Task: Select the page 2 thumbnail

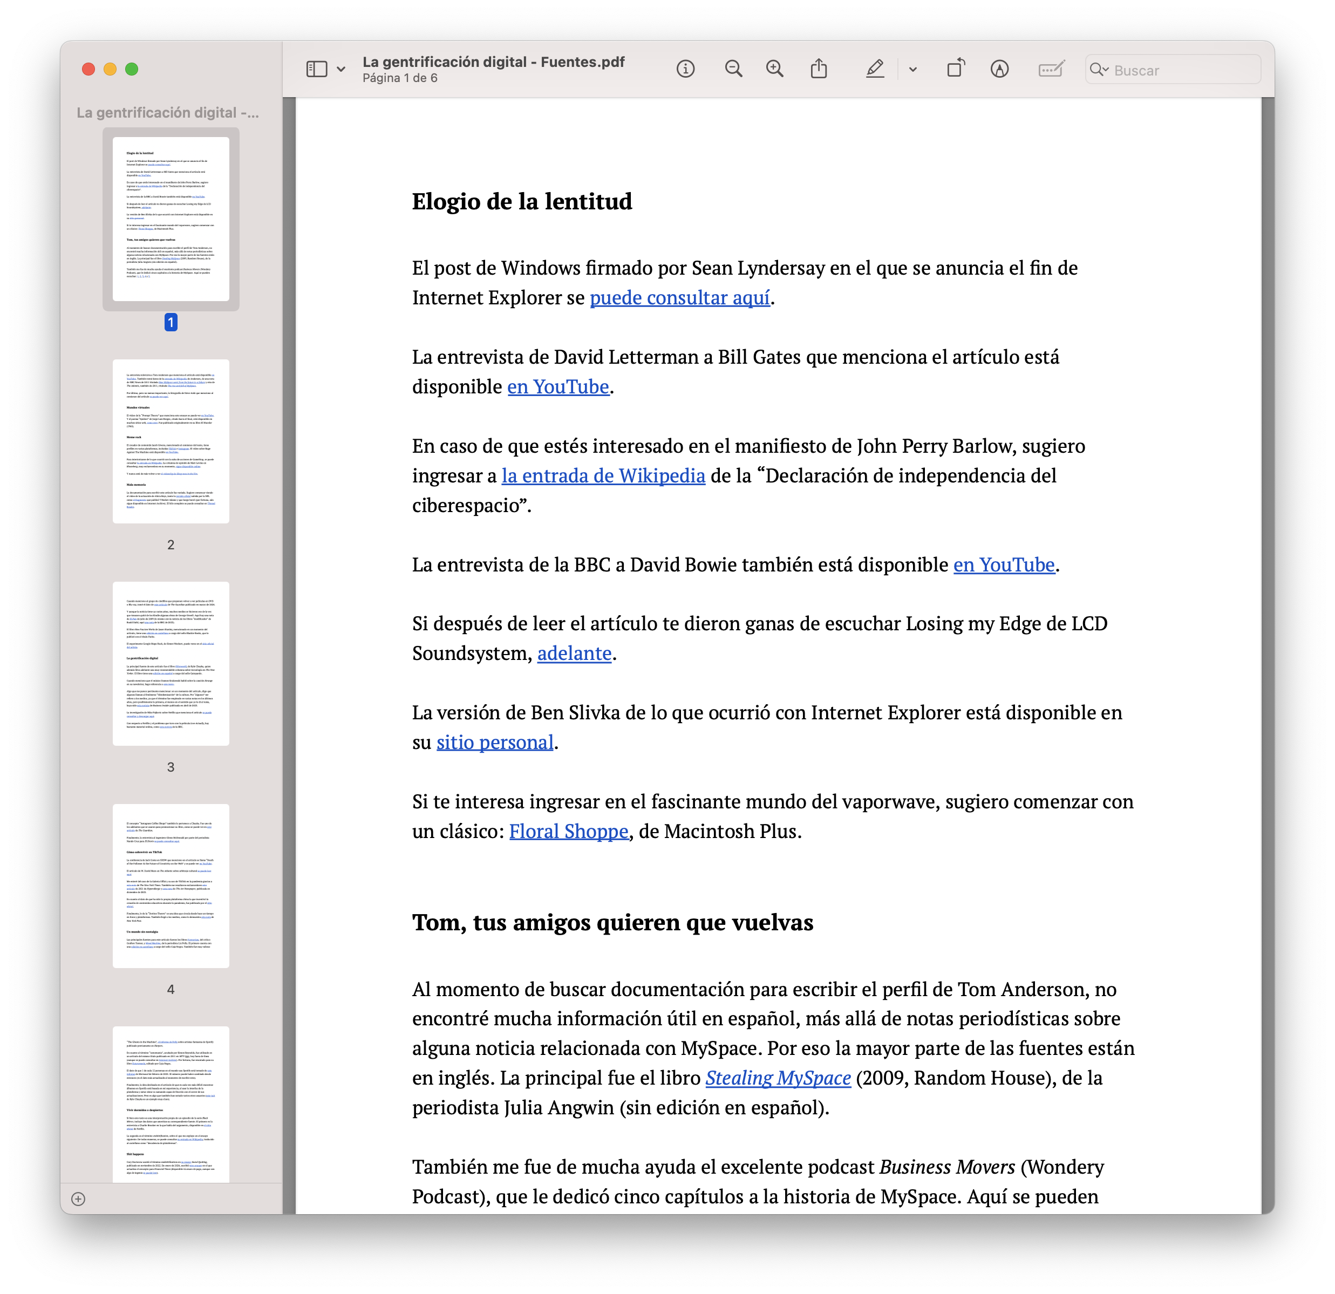Action: pos(171,441)
